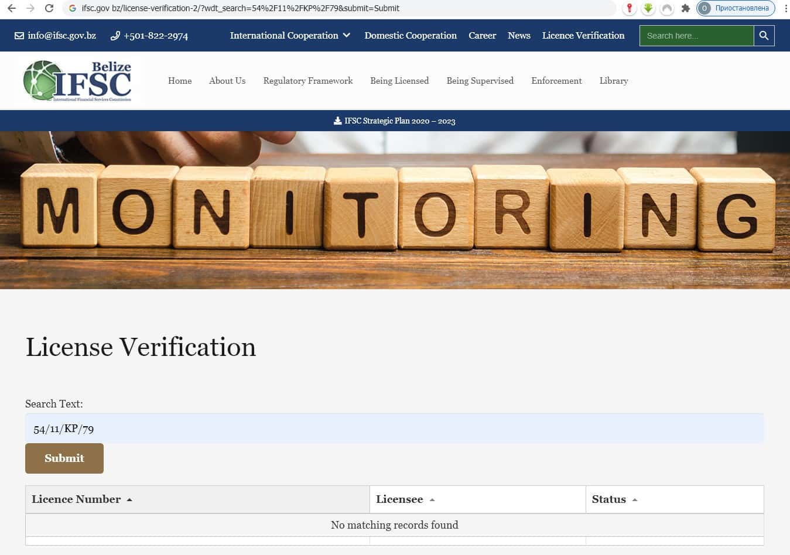Reload the page with refresh icon
Image resolution: width=790 pixels, height=555 pixels.
coord(49,8)
